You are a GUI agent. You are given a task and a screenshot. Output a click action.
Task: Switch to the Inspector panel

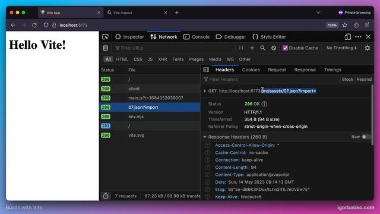(129, 37)
